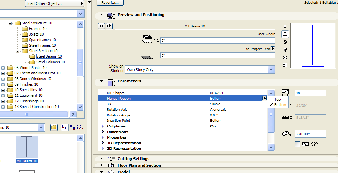
Task: Collapse the Steel Structure 10 tree node
Action: tap(10, 23)
